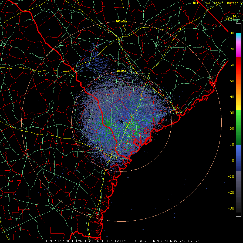
Task: Click the -30 value on the dBZ scale
Action: pyautogui.click(x=231, y=208)
